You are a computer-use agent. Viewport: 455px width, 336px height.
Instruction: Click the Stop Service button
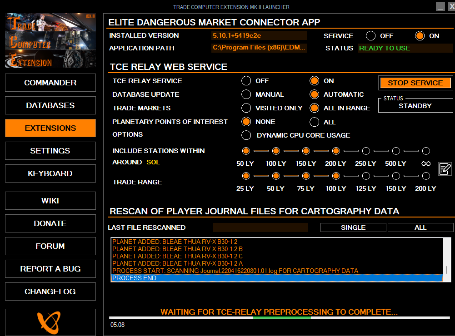(x=415, y=83)
